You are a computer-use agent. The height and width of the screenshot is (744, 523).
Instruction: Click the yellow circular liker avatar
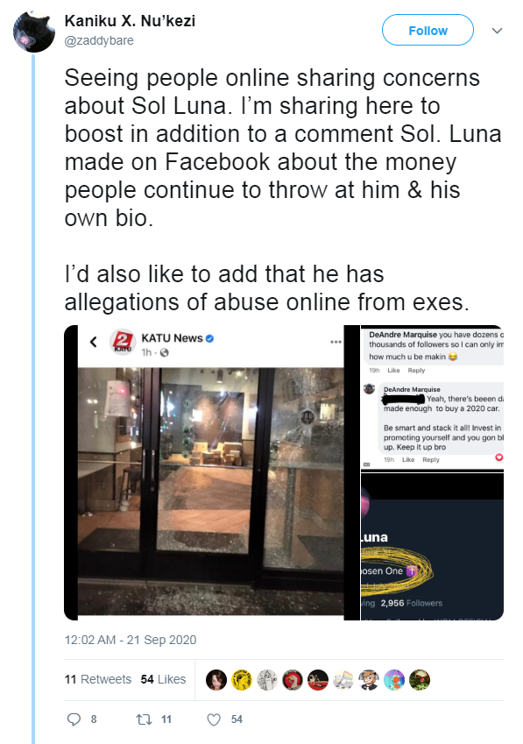pos(241,680)
